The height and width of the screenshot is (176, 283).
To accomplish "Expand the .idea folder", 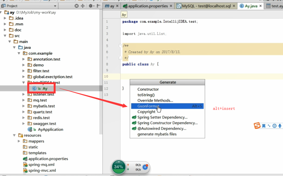I will tap(5, 18).
